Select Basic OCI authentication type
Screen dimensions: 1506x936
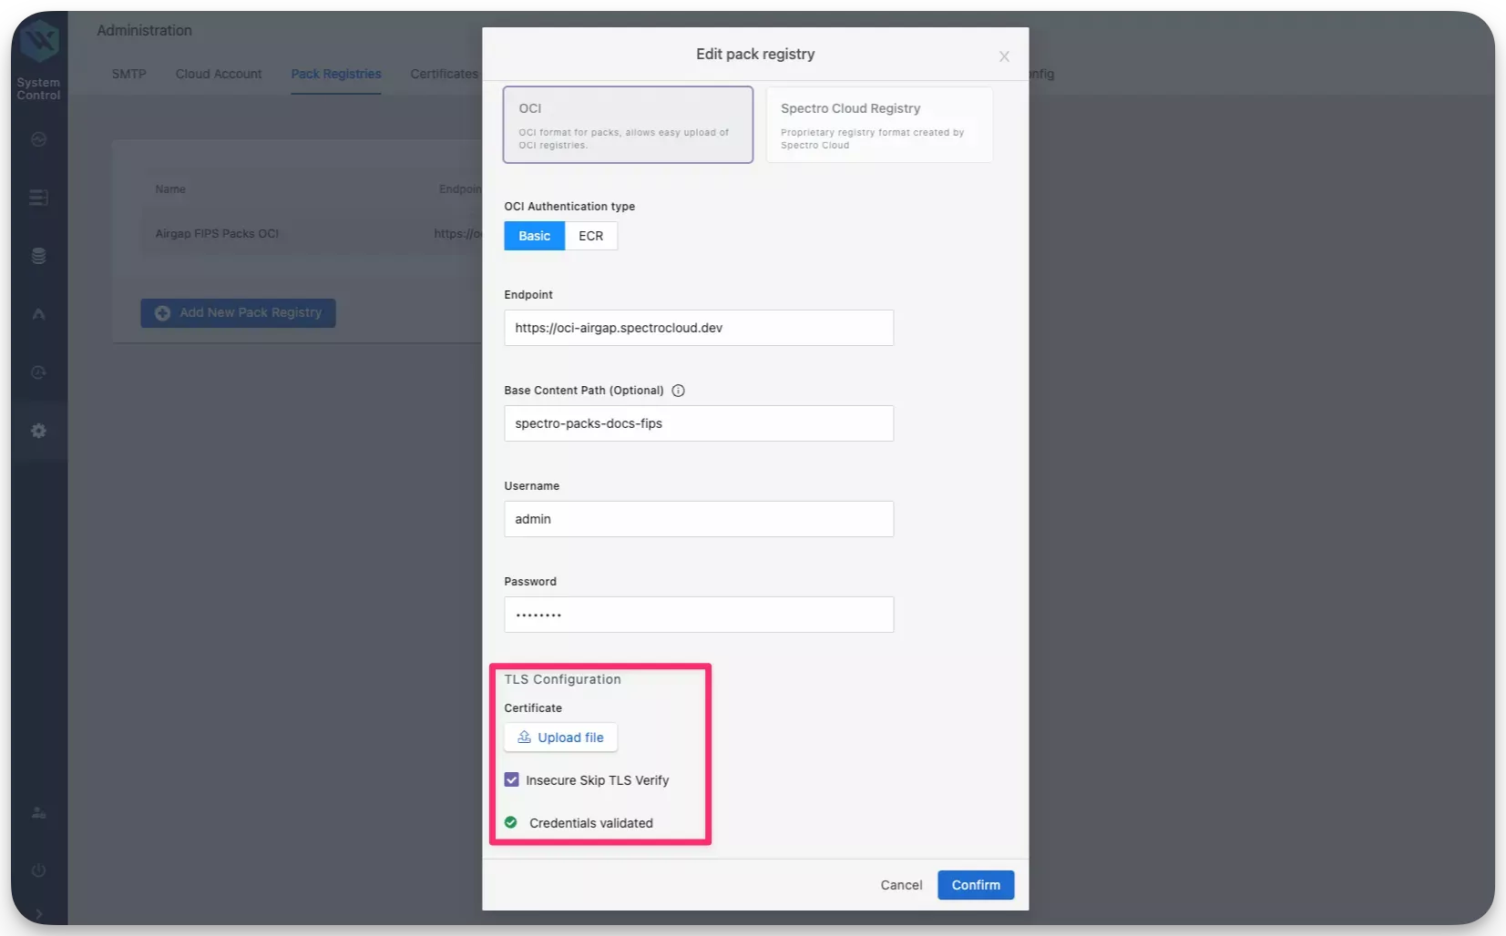tap(534, 236)
